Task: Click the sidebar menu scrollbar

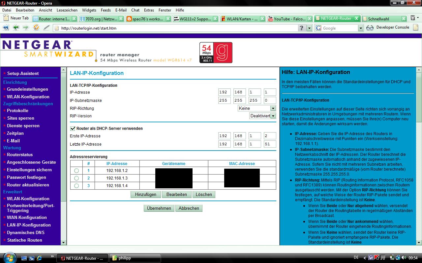Action: pyautogui.click(x=64, y=156)
